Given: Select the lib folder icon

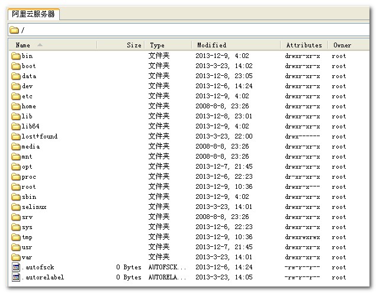Looking at the screenshot, I should point(16,116).
